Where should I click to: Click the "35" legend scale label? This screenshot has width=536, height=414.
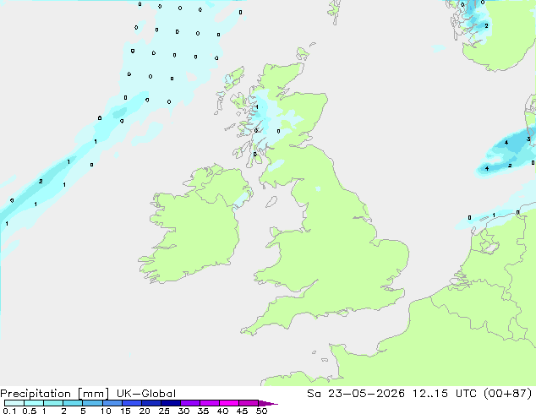tap(203, 411)
